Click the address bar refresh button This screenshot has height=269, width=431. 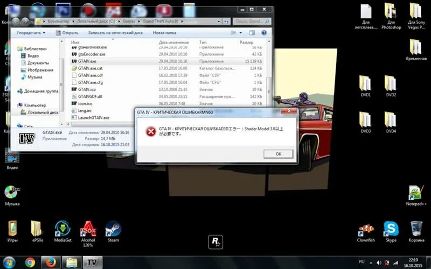click(226, 21)
